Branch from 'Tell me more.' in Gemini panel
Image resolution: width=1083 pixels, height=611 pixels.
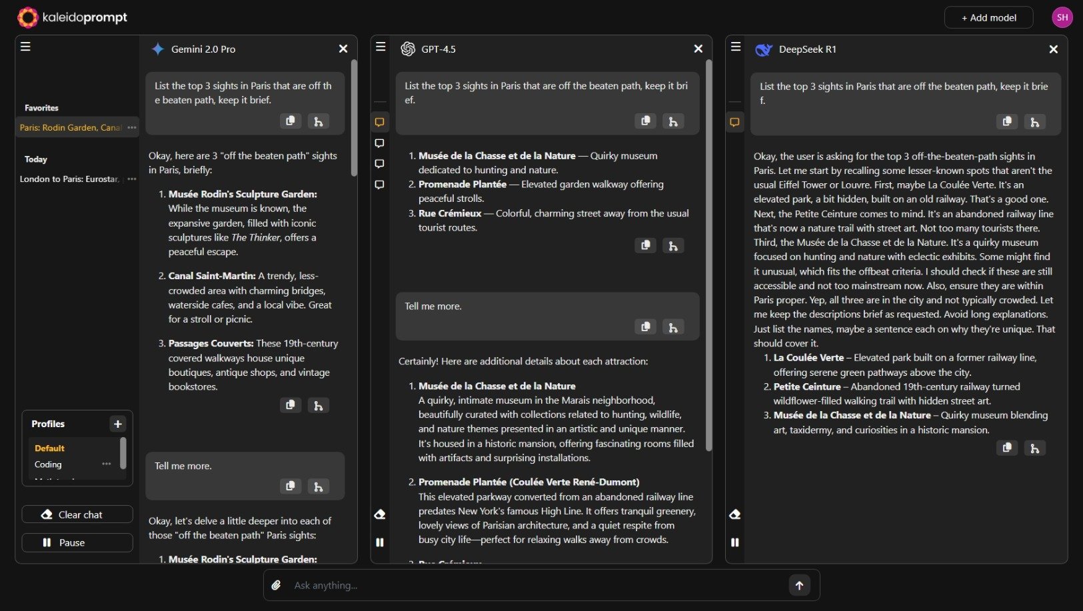point(319,486)
